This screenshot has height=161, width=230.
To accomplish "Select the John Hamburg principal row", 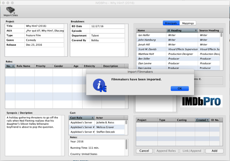I will point(178,40).
